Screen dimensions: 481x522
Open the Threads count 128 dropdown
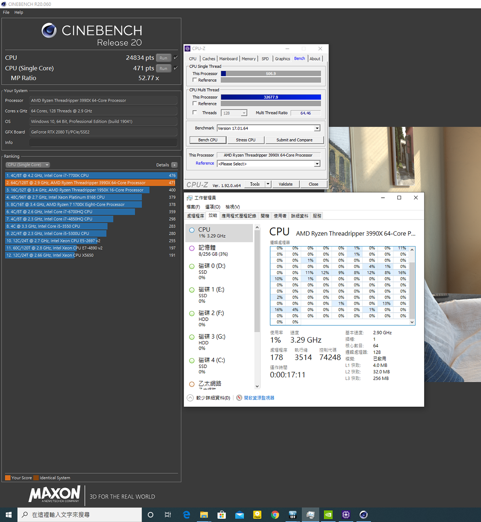(x=244, y=113)
